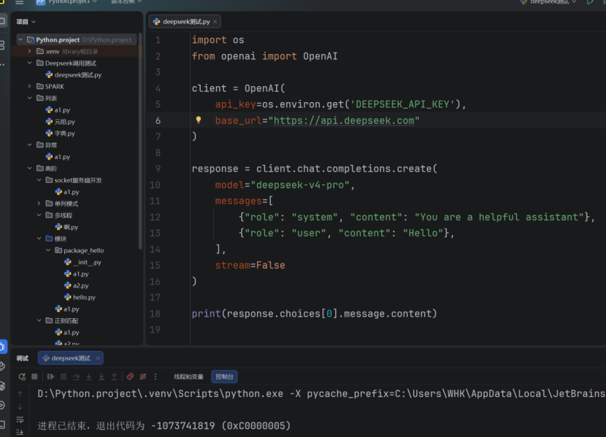Image resolution: width=606 pixels, height=437 pixels.
Task: Stop the debug process
Action: (x=34, y=376)
